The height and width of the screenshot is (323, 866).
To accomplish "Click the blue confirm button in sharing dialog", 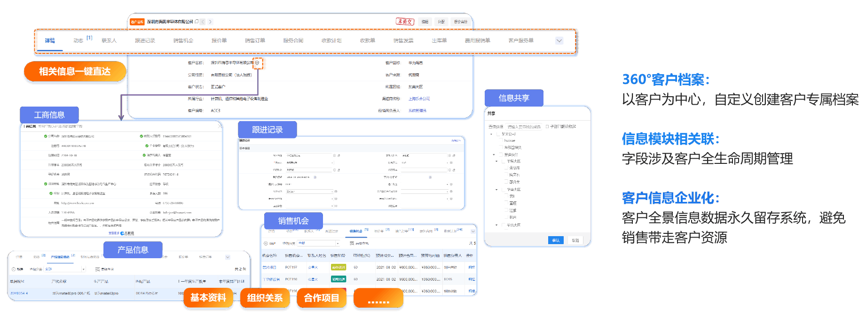I will [556, 240].
